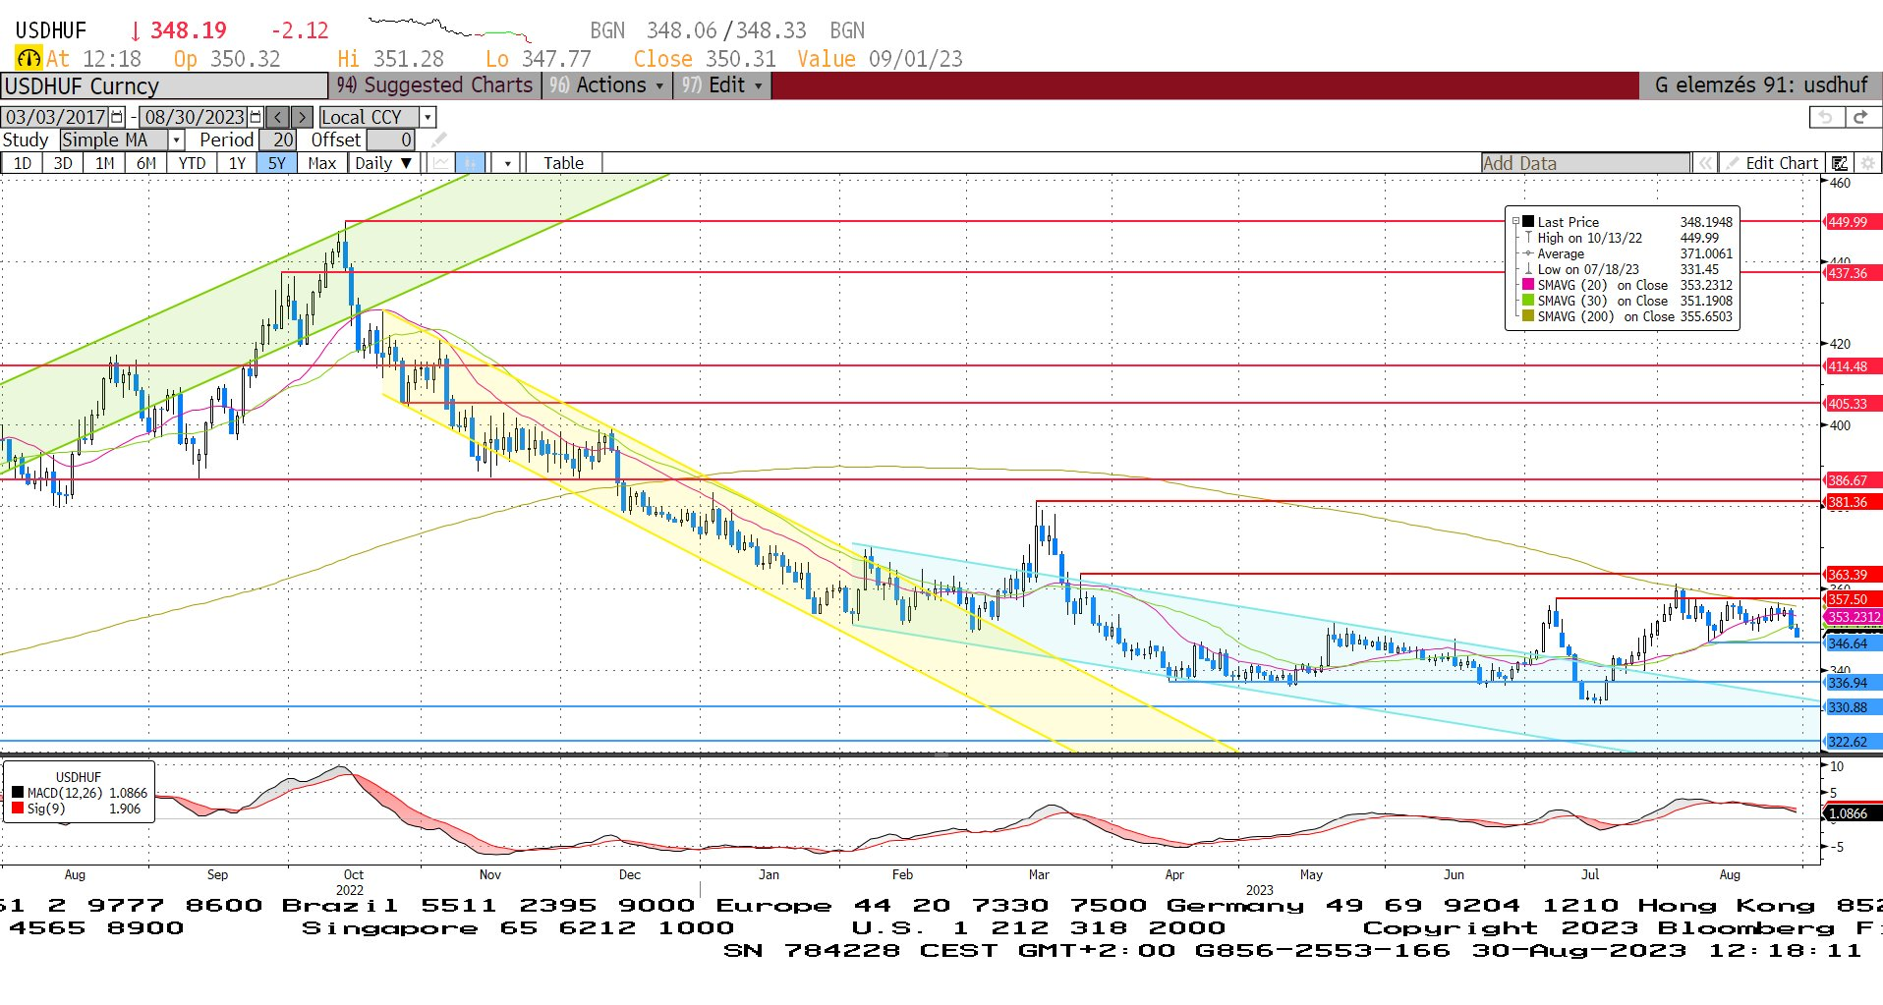
Task: Click the end date field 08/30/2023
Action: [x=195, y=117]
